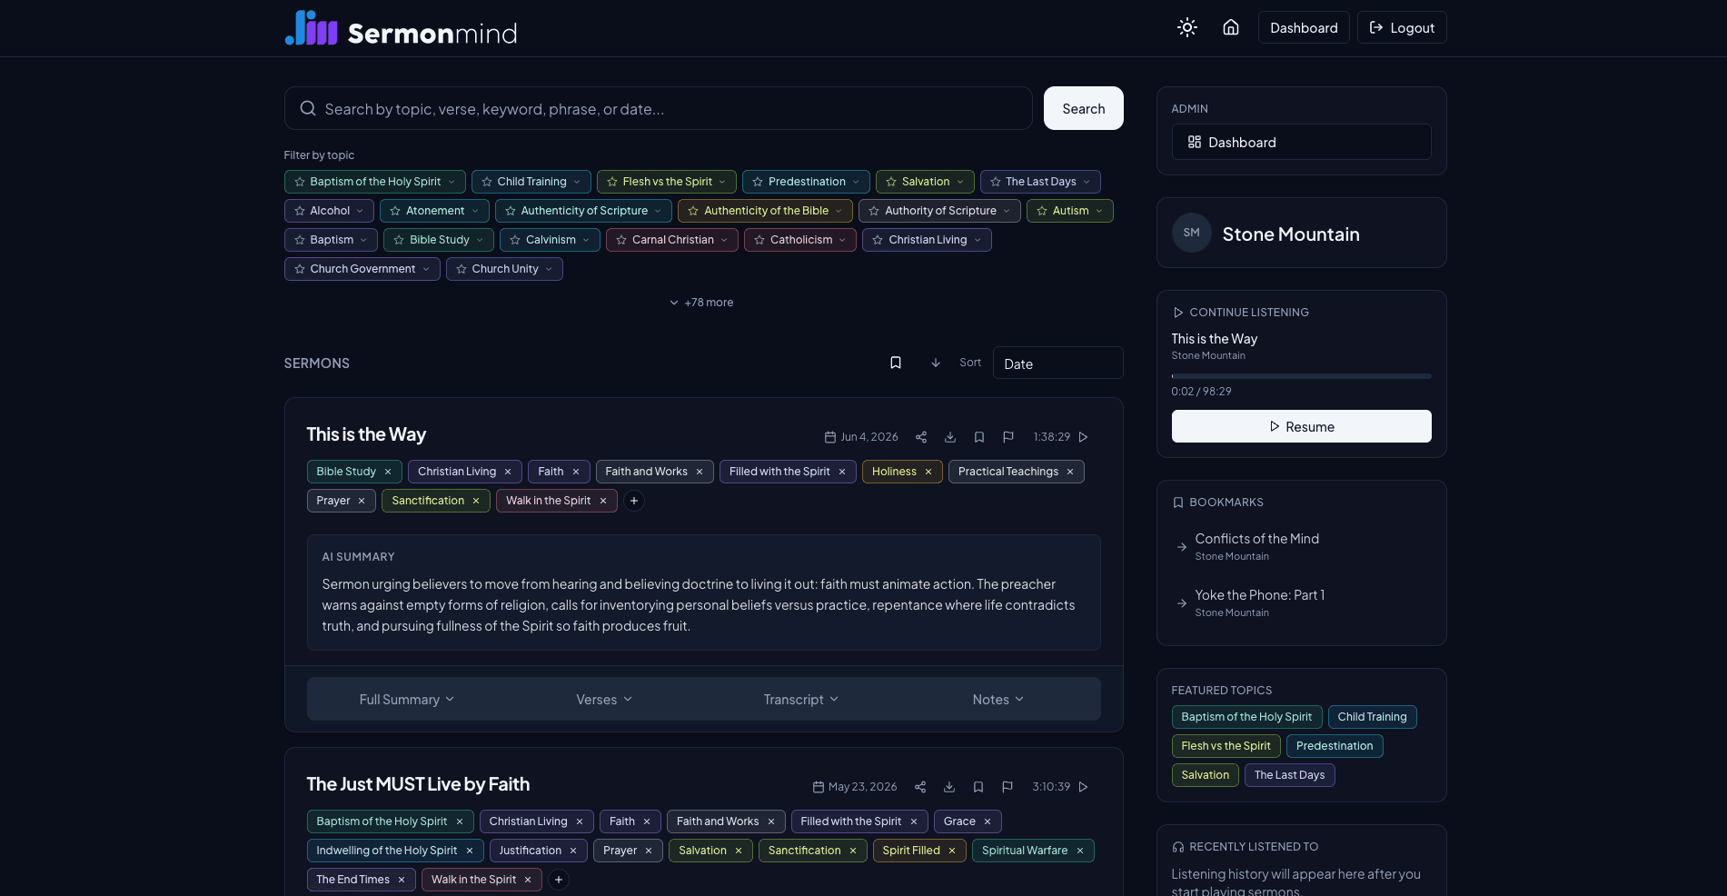Share The Just MUST Live by Faith
This screenshot has width=1727, height=896.
click(919, 787)
